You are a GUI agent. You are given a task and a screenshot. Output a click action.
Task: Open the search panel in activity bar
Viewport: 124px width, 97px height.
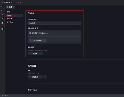click(x=2, y=11)
